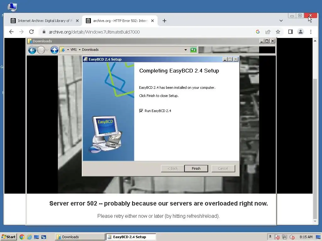Click the Chrome back arrow

pyautogui.click(x=11, y=32)
